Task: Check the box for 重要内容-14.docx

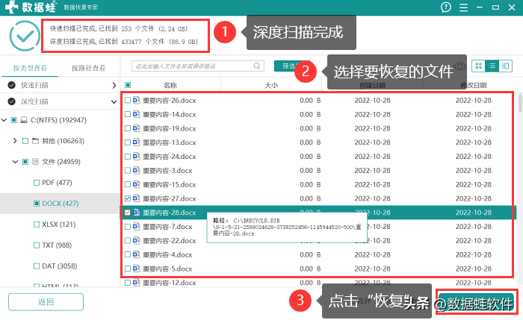Action: pos(128,114)
